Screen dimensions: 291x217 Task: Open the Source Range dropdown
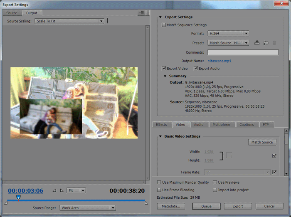[87, 208]
